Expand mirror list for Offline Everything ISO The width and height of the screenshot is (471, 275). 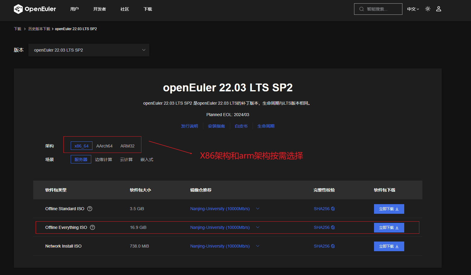click(x=258, y=227)
